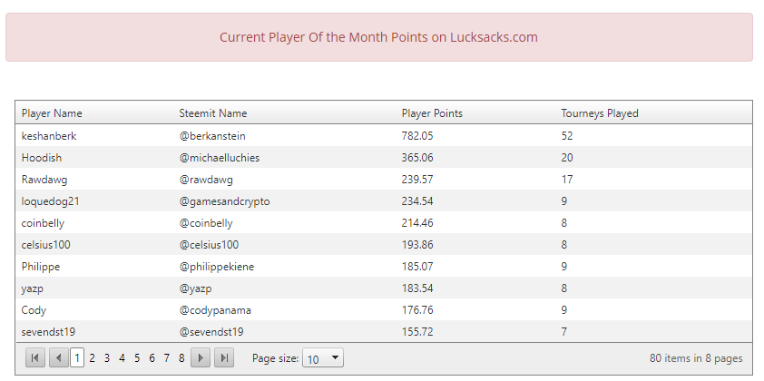Image resolution: width=764 pixels, height=381 pixels.
Task: Open page 4 of the table
Action: point(122,358)
